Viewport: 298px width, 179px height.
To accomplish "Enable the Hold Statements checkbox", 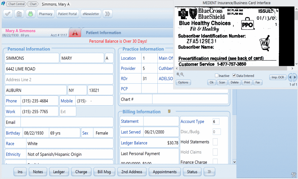I will click(x=215, y=142).
